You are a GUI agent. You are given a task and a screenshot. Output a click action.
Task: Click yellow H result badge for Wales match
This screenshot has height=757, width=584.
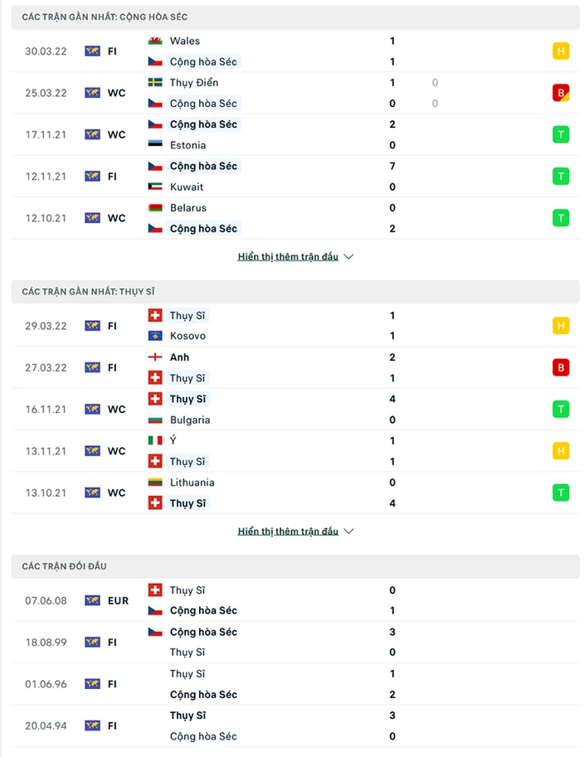561,51
